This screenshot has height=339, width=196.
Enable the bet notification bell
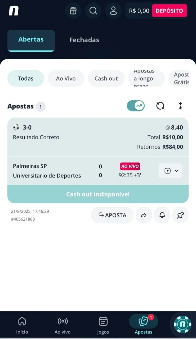coord(162,215)
